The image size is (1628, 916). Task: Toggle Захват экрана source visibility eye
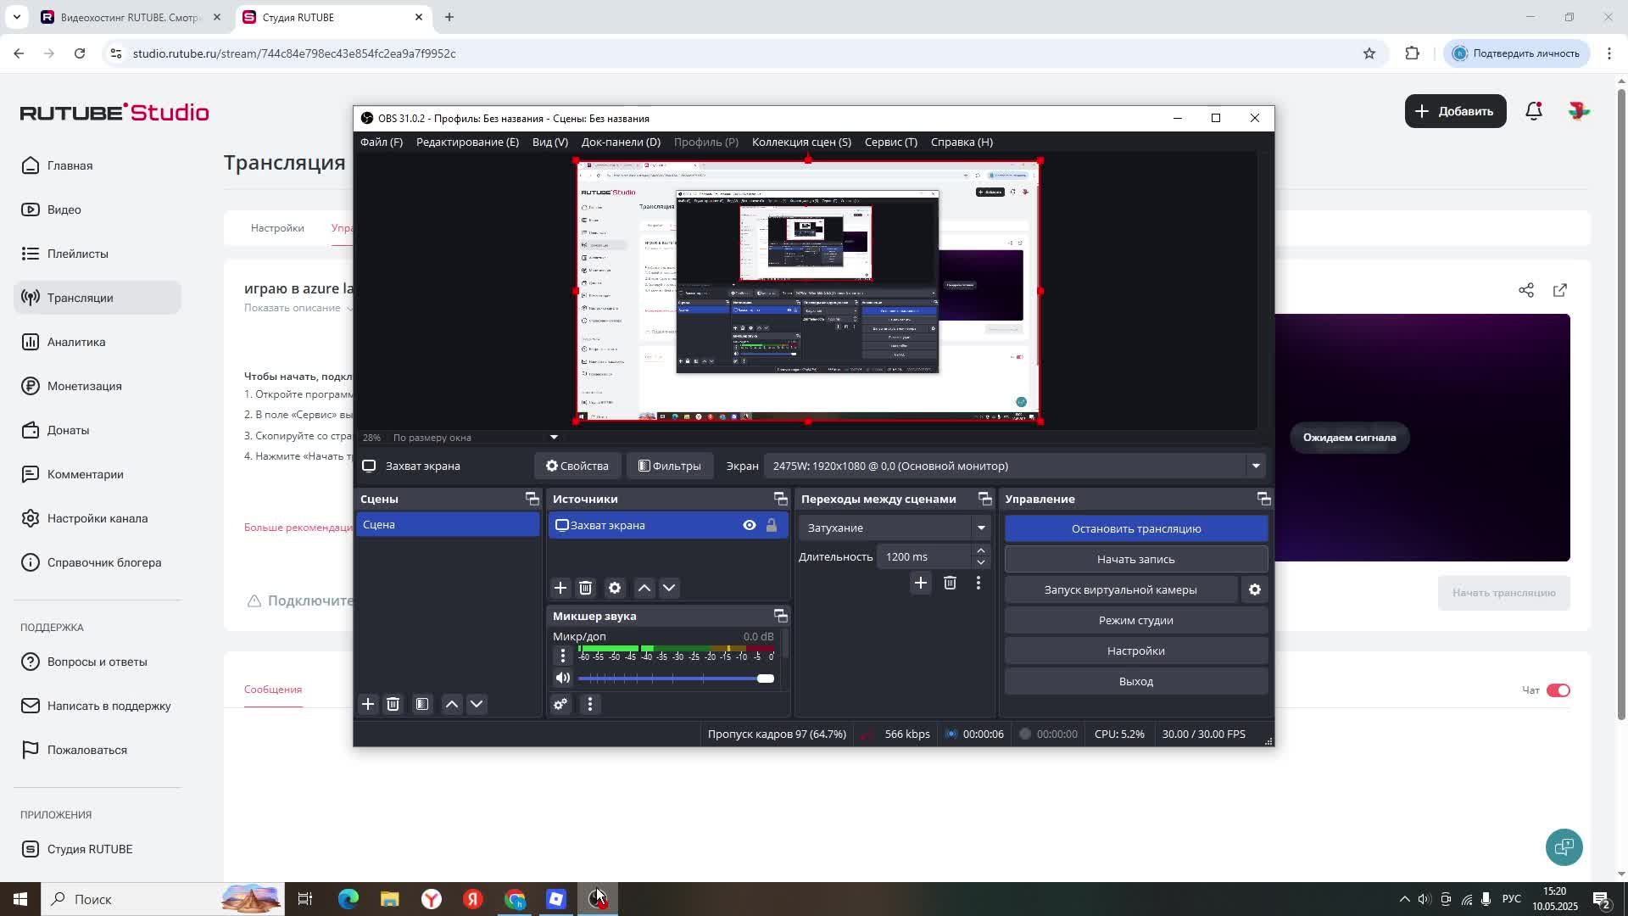749,525
